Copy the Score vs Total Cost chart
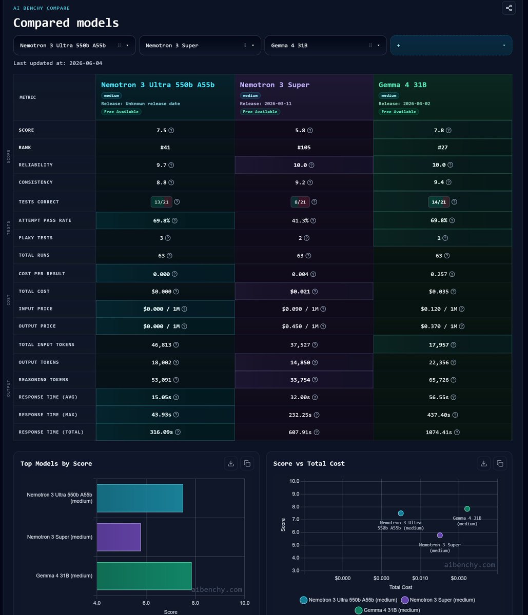528x615 pixels. click(500, 463)
